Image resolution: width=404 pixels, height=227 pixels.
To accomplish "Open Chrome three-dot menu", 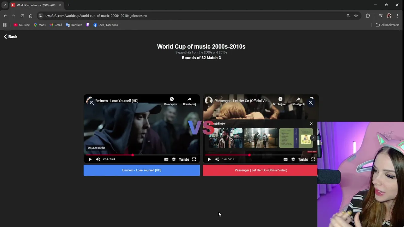I will click(397, 16).
